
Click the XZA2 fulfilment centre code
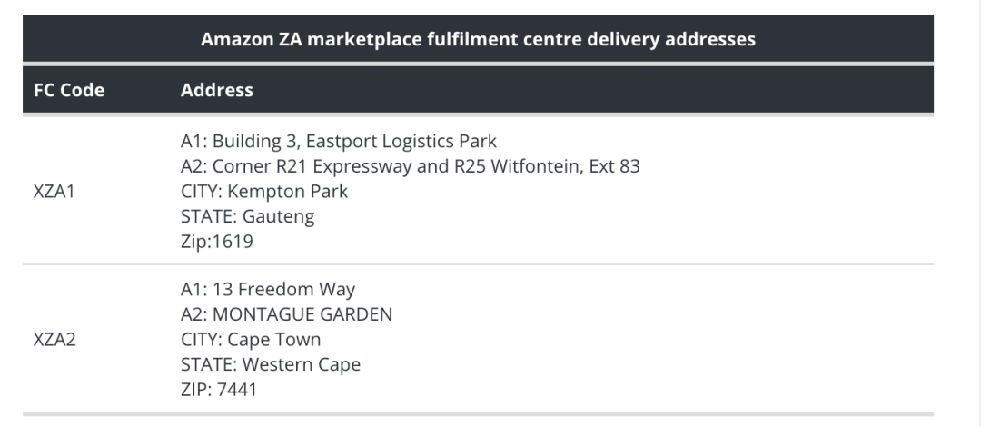(54, 340)
